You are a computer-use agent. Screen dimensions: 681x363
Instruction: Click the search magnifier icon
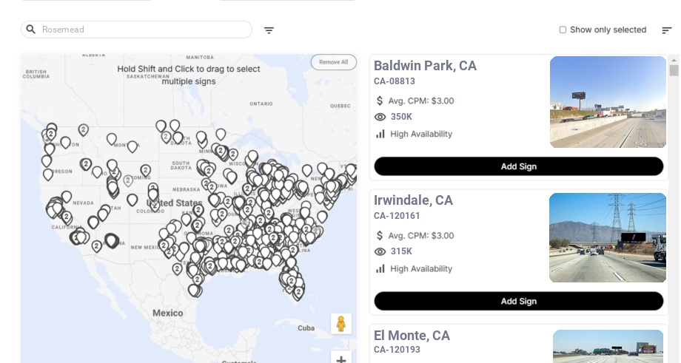30,30
